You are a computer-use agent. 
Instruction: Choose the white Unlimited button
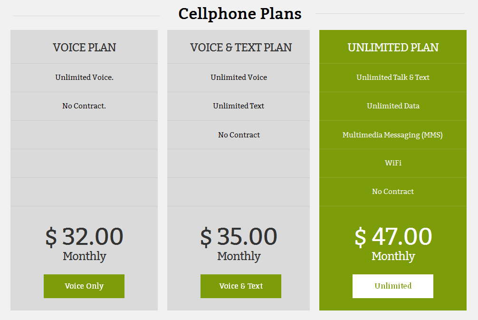[x=393, y=286]
